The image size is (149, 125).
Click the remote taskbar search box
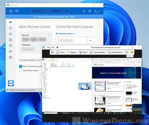click(x=51, y=113)
